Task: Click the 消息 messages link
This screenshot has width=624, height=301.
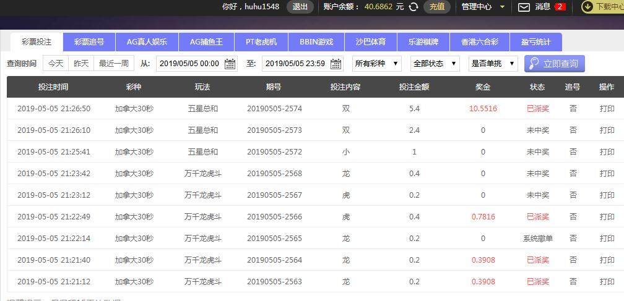Action: pyautogui.click(x=543, y=7)
